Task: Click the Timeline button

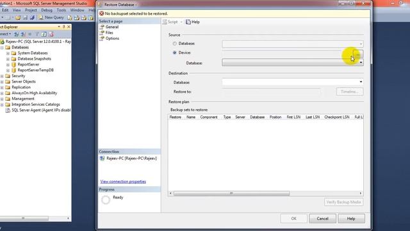Action: point(350,92)
